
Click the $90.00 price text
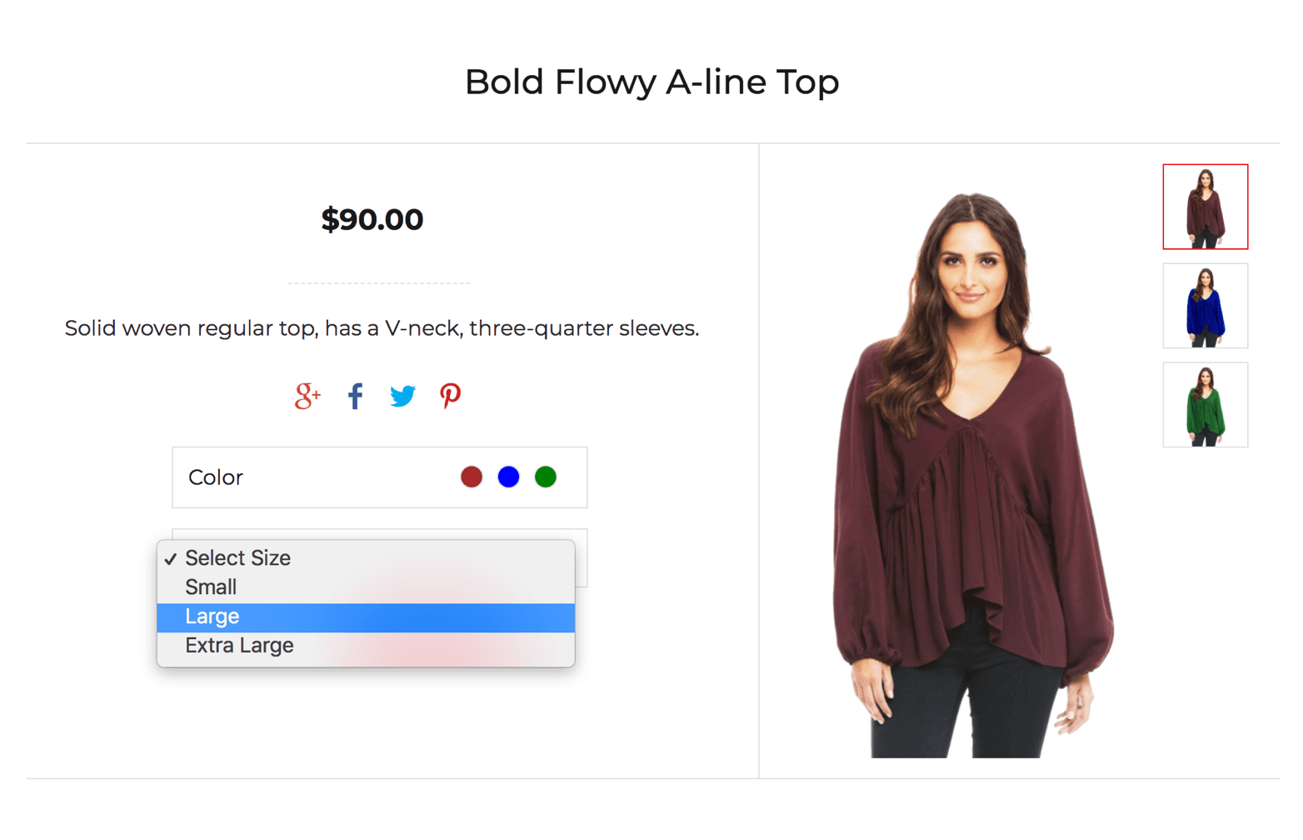click(372, 219)
